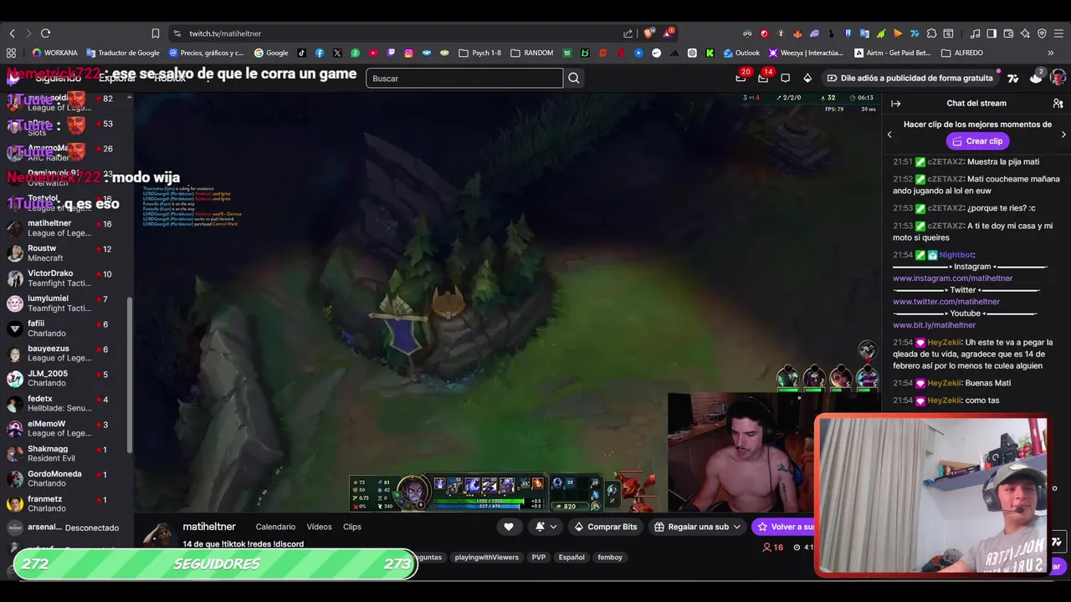The width and height of the screenshot is (1071, 602).
Task: Open Twitch user avatar menu
Action: tap(1058, 78)
